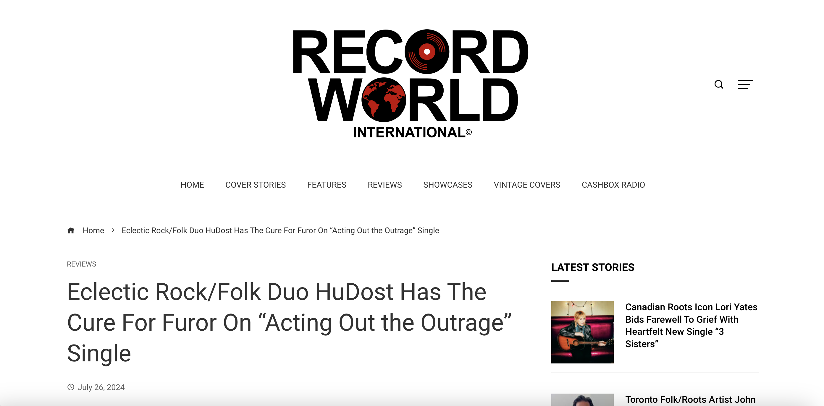Open the hamburger menu icon
Image resolution: width=824 pixels, height=406 pixels.
click(745, 85)
